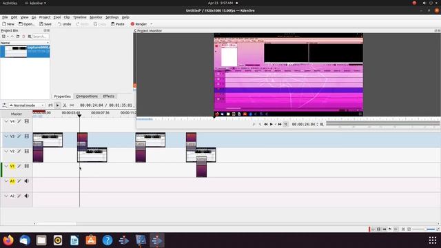Click the set zone in icon in Project Monitor

click(254, 124)
